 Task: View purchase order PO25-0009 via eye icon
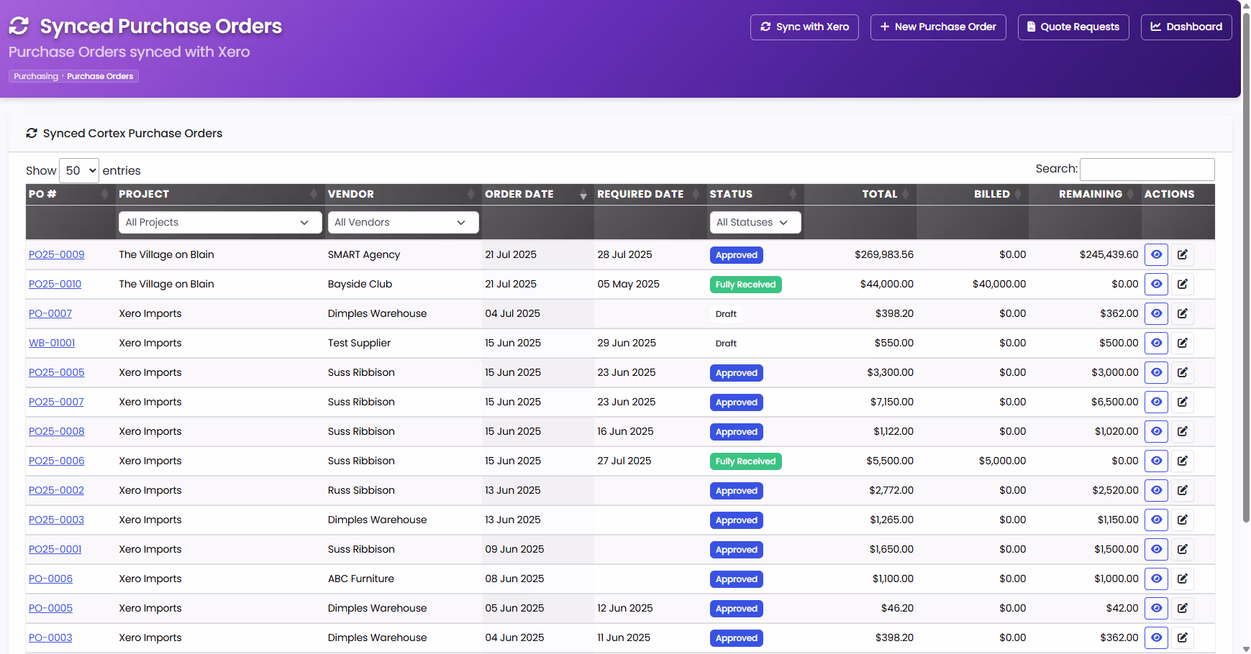pos(1156,254)
